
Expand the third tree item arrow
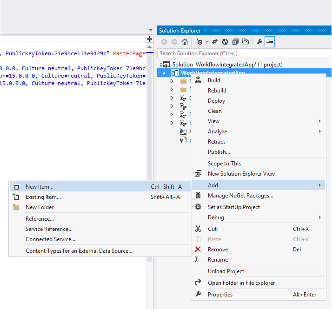(x=172, y=98)
